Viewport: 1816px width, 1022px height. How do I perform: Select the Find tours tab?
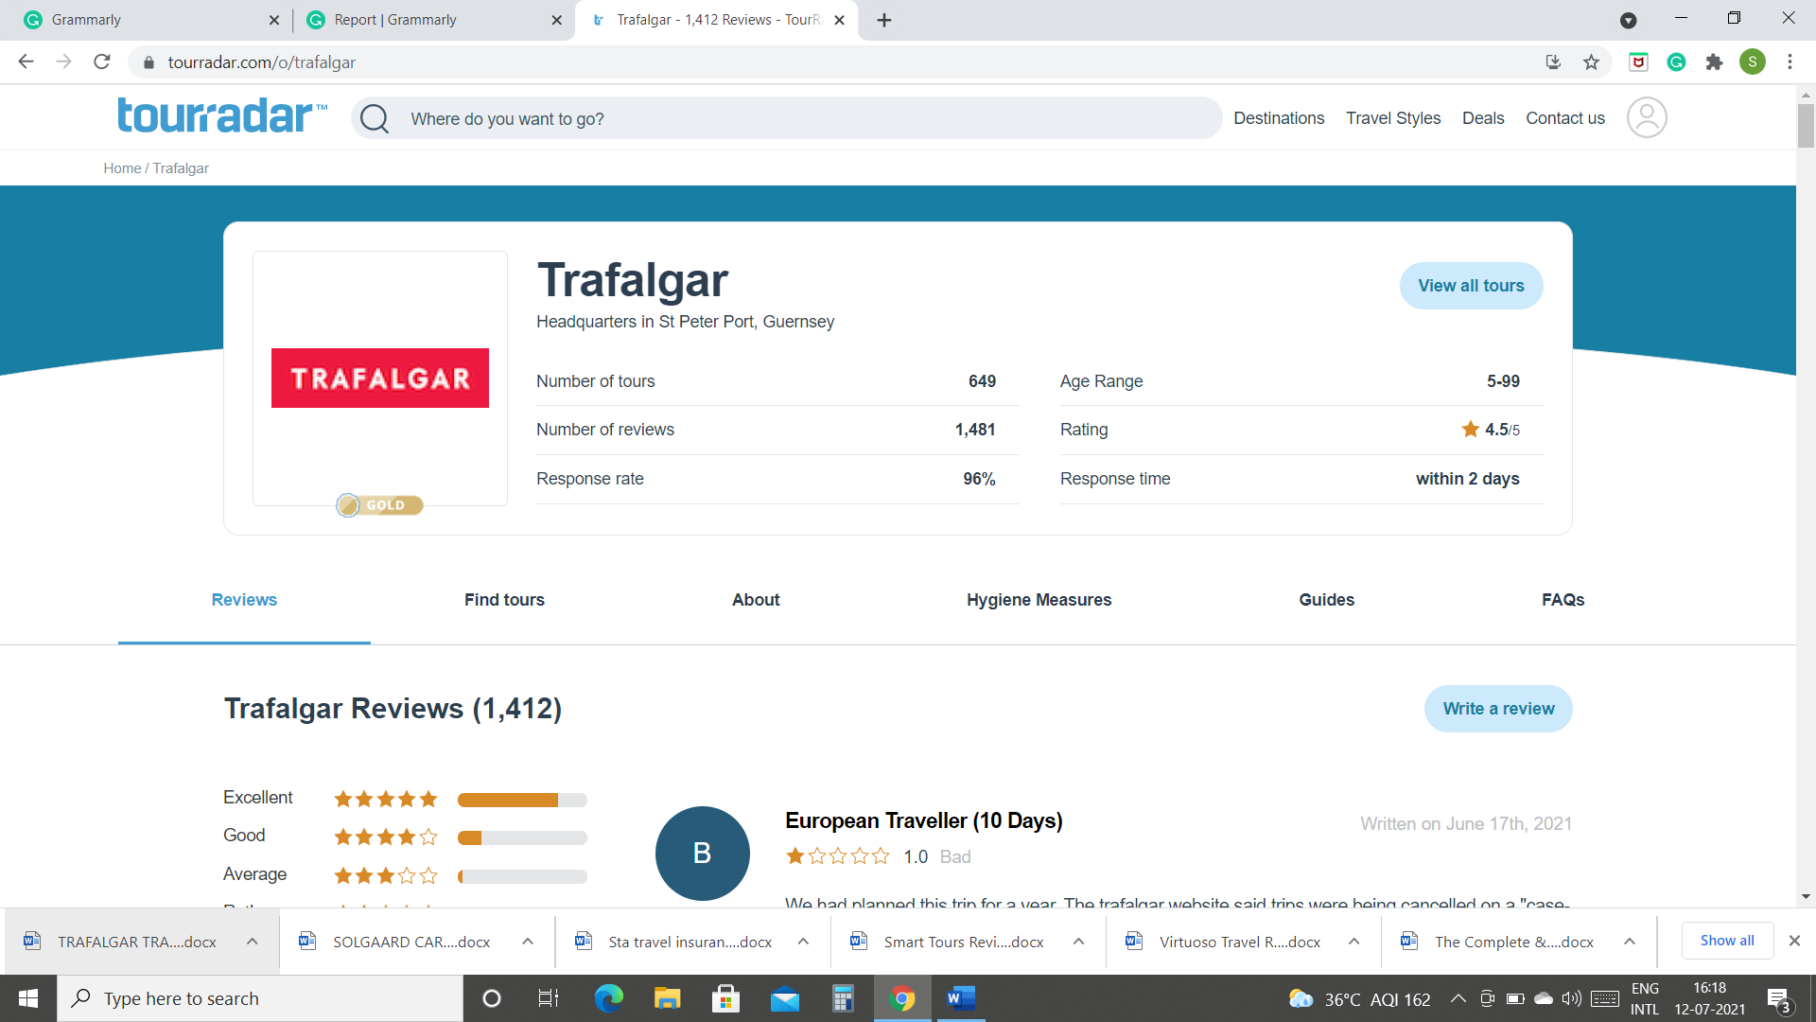pyautogui.click(x=504, y=600)
